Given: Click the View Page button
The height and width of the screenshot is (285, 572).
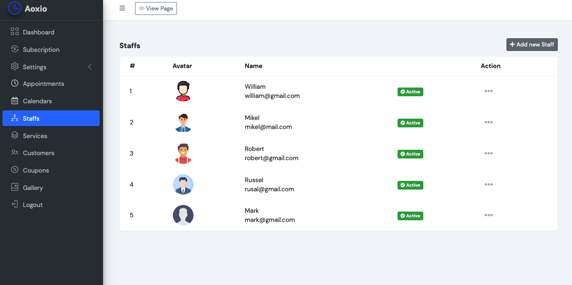Looking at the screenshot, I should coord(156,8).
